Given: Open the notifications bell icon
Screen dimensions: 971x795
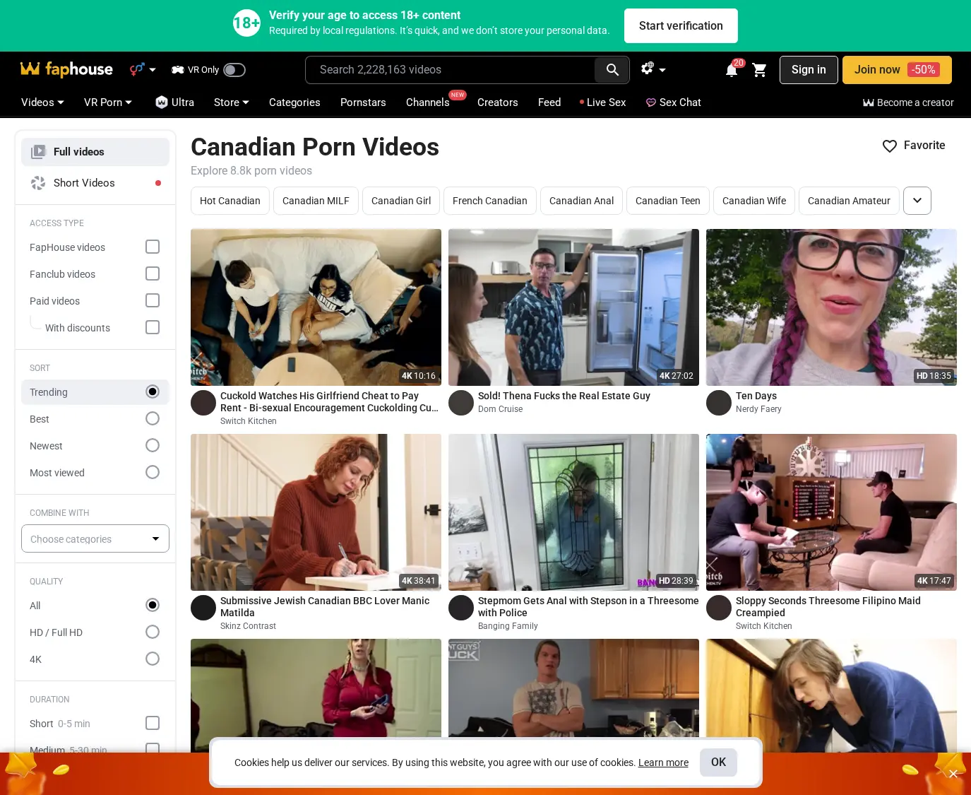Looking at the screenshot, I should (x=732, y=70).
